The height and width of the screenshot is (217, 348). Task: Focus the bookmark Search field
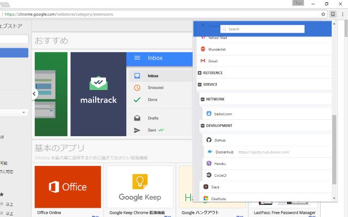click(x=262, y=29)
